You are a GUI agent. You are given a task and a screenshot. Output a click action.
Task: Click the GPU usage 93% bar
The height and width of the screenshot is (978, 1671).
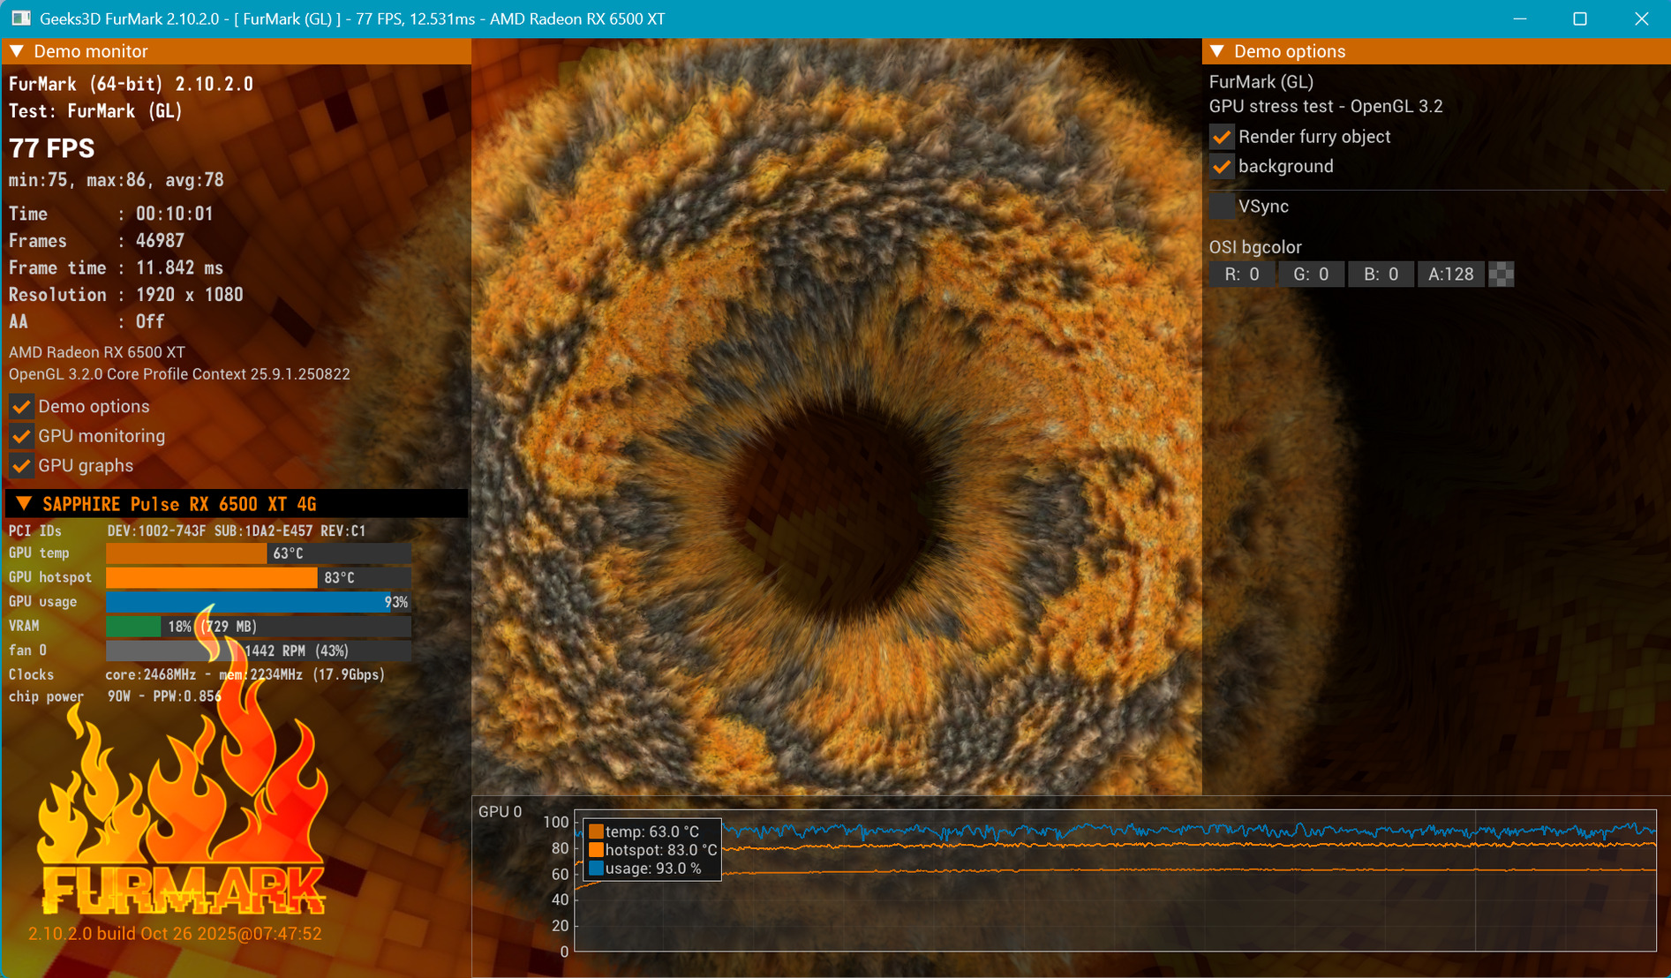pyautogui.click(x=259, y=602)
